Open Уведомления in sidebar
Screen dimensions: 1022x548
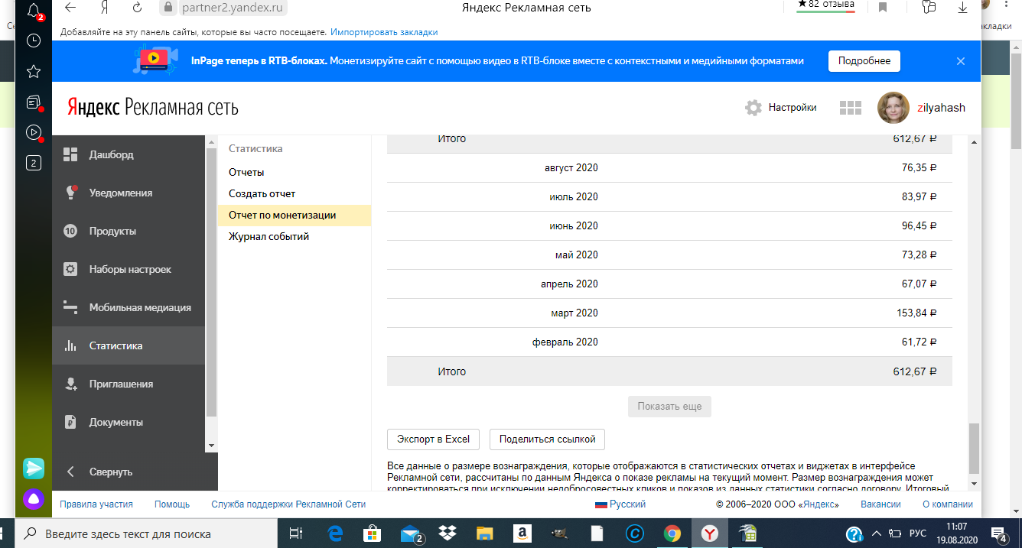(128, 193)
